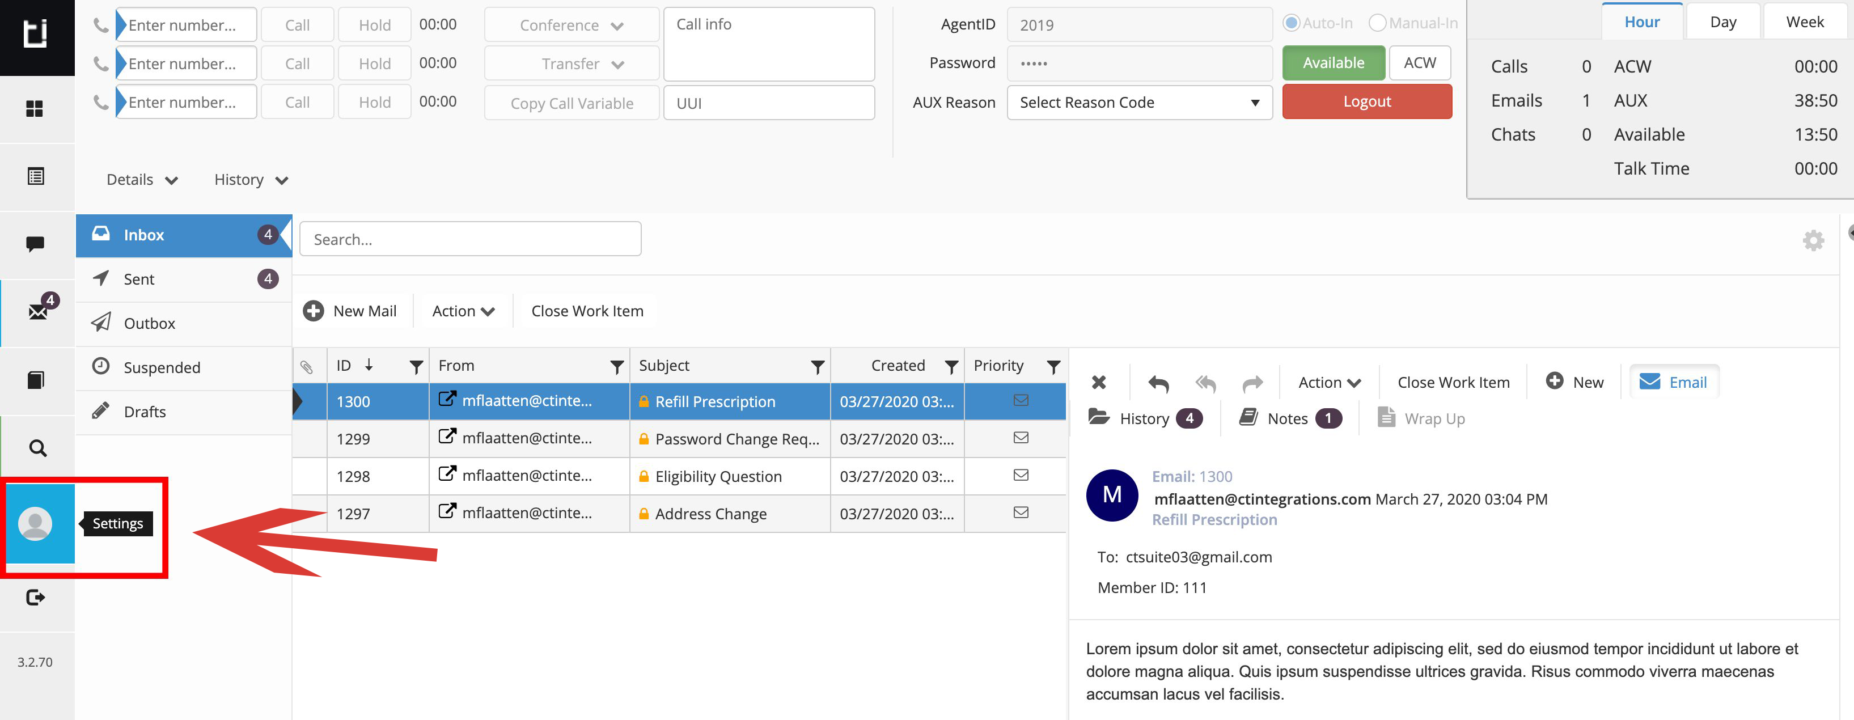
Task: Click the New button in email preview toolbar
Action: [1574, 382]
